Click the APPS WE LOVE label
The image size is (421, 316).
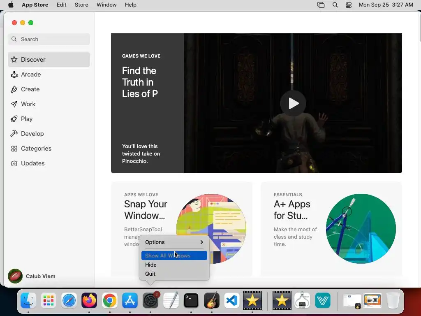pyautogui.click(x=141, y=195)
